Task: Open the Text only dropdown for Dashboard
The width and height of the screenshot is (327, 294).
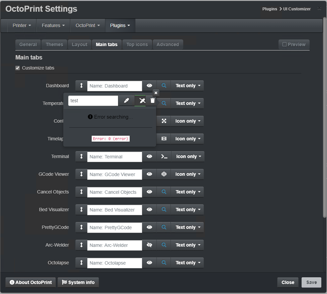Action: tap(187, 86)
